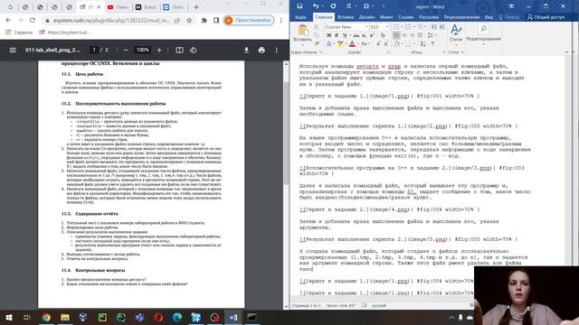This screenshot has height=325, width=579.
Task: Clear all formatting with the eraser icon
Action: [x=383, y=35]
